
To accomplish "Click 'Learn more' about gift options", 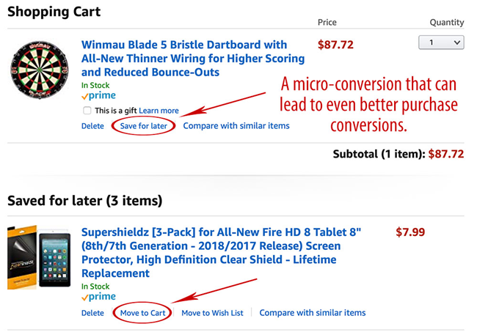I will pos(159,111).
